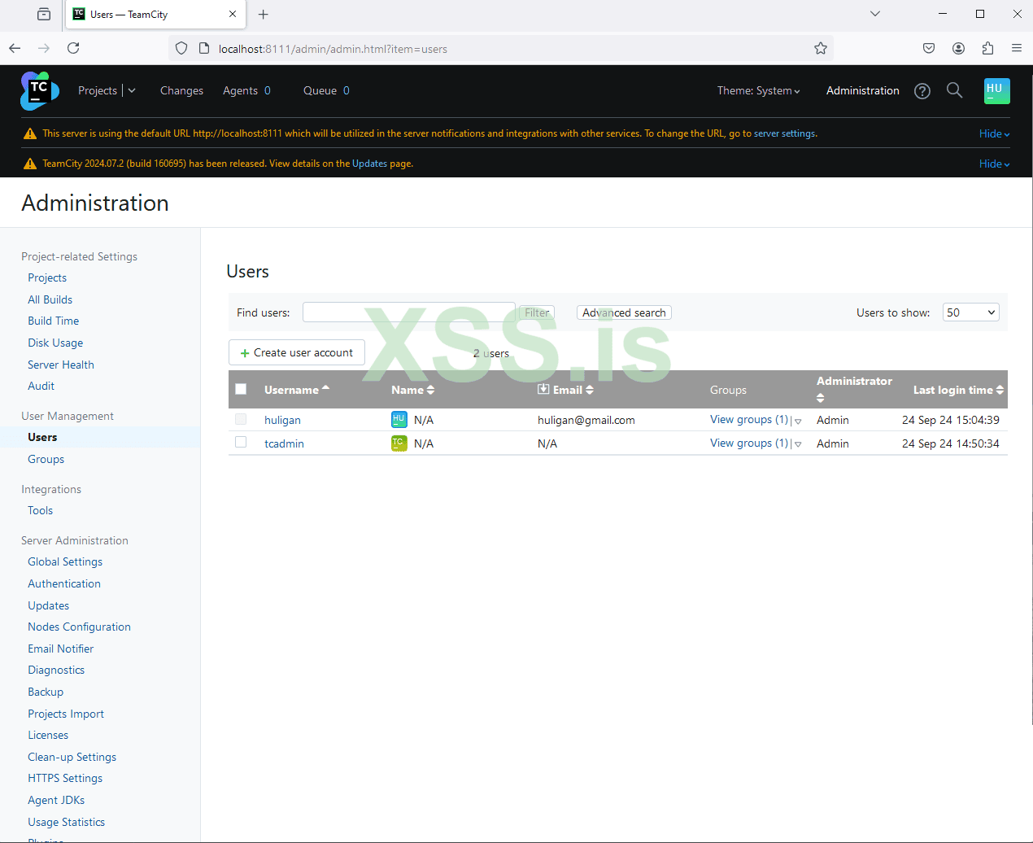Sort users by Name column
The height and width of the screenshot is (843, 1033).
point(412,390)
